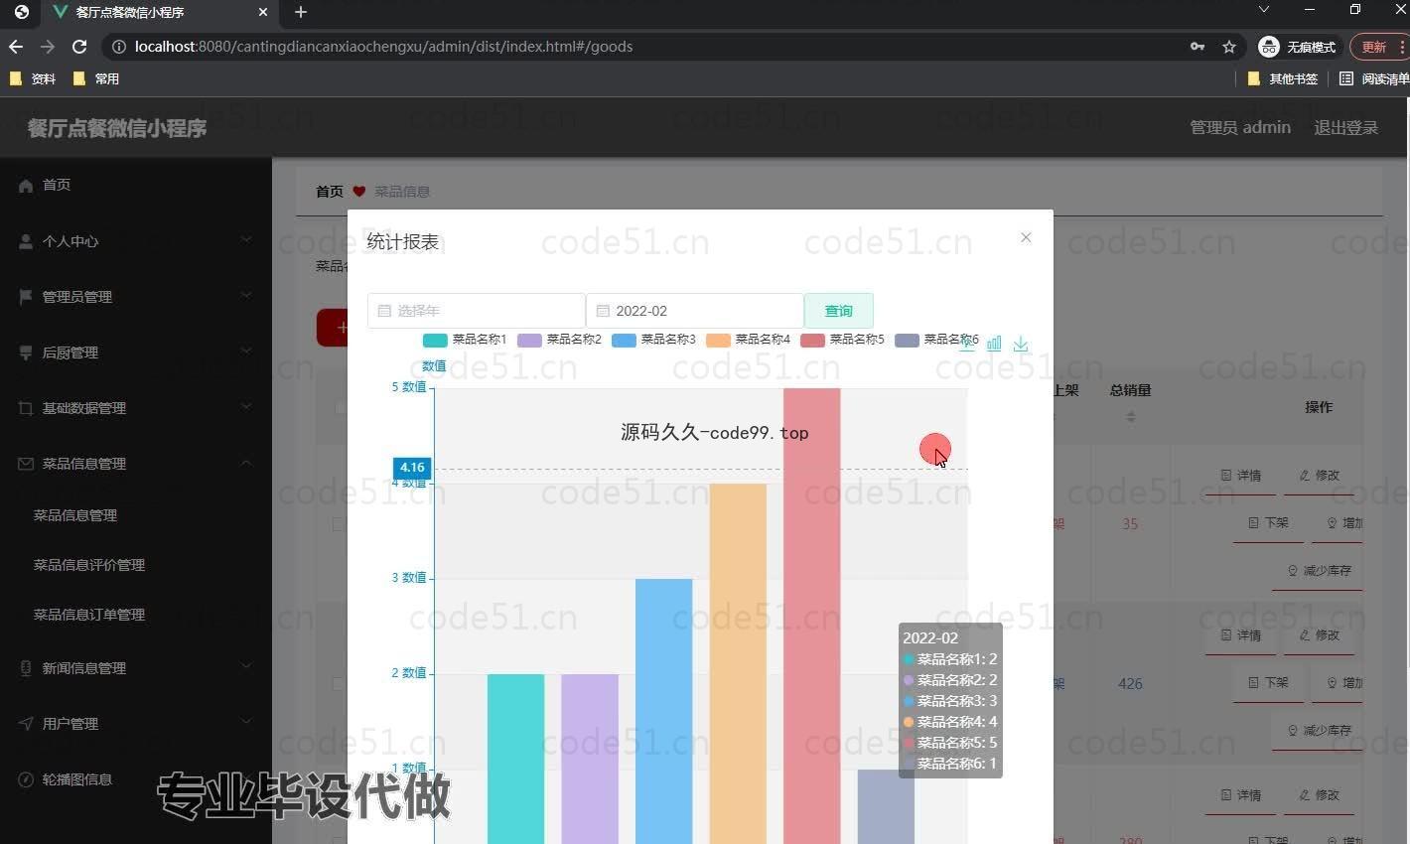Click the address bar URL
The image size is (1410, 844).
pyautogui.click(x=383, y=47)
